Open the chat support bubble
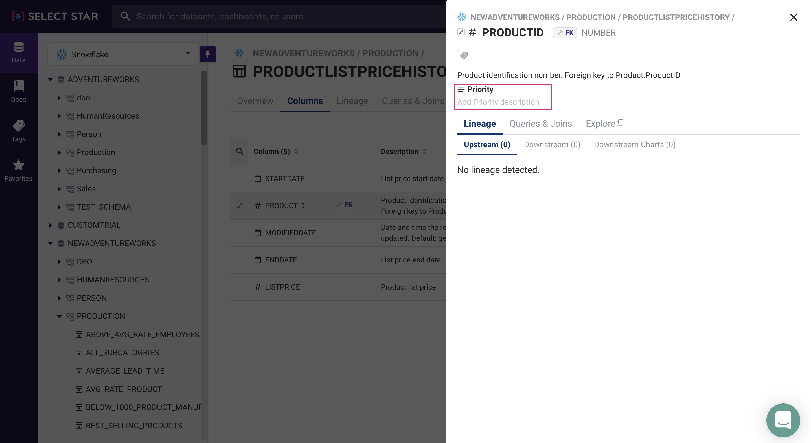Viewport: 811px width, 443px height. pyautogui.click(x=783, y=420)
